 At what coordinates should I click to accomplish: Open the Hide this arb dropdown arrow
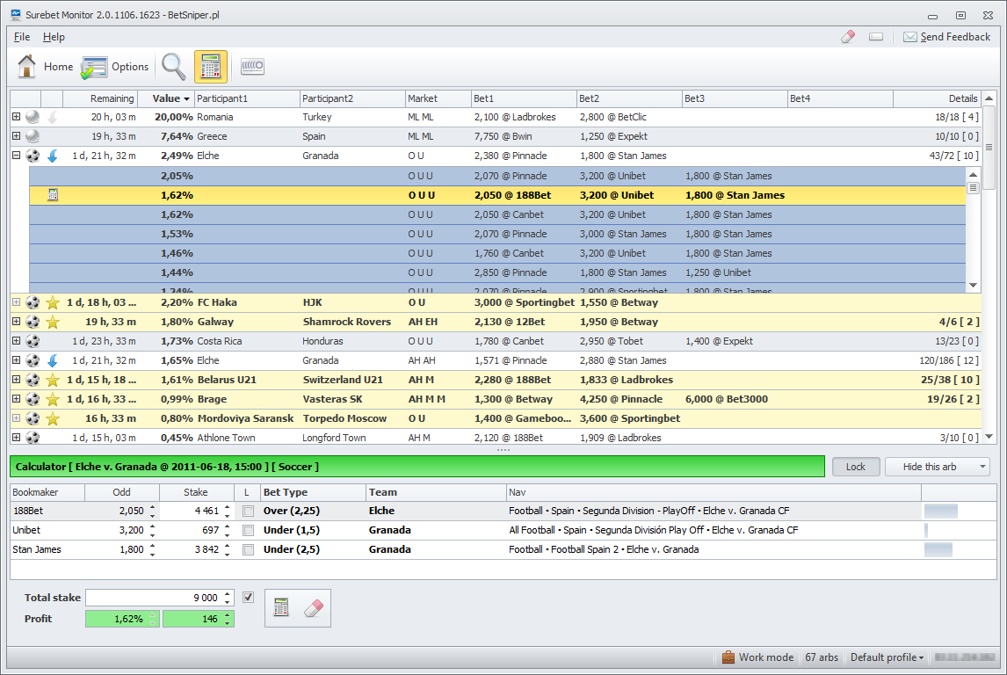click(x=982, y=467)
